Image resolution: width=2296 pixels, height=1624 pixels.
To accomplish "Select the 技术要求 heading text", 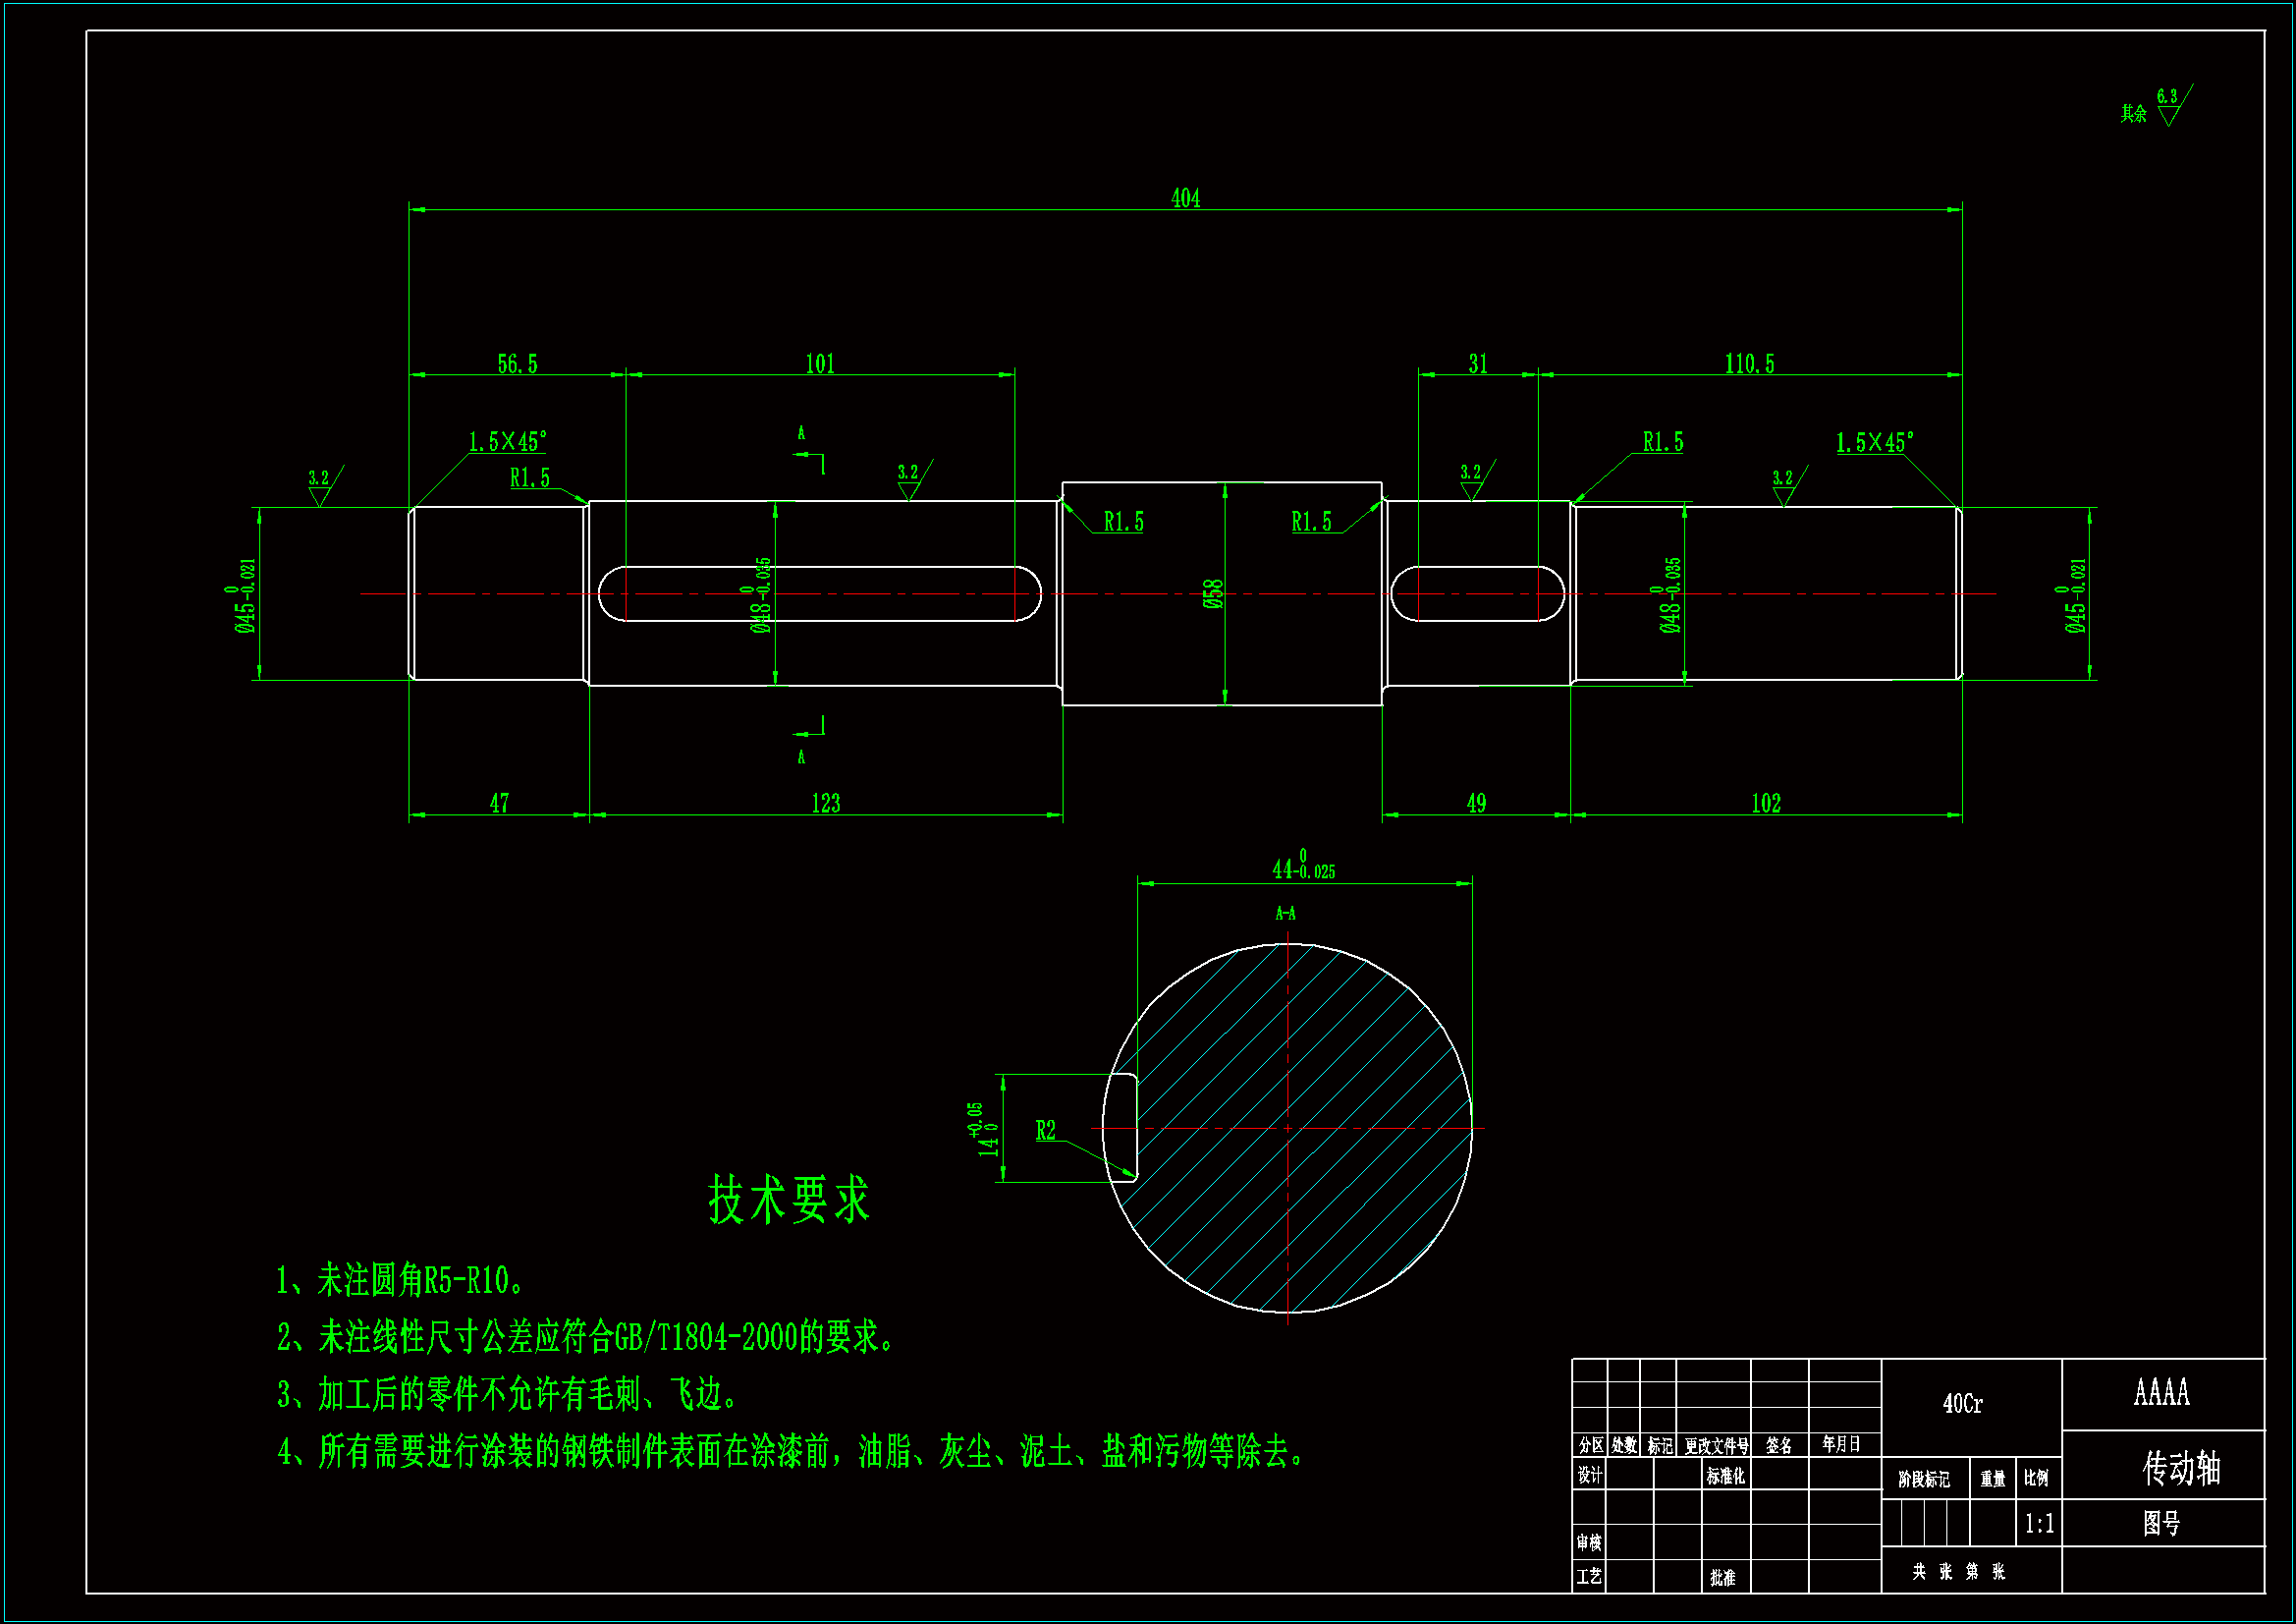I will (789, 1200).
